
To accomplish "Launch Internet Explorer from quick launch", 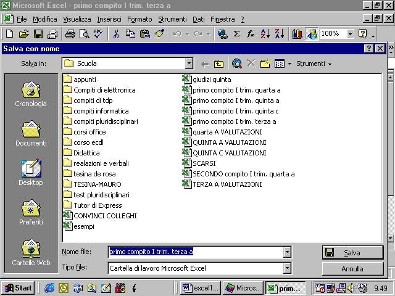I will [49, 288].
